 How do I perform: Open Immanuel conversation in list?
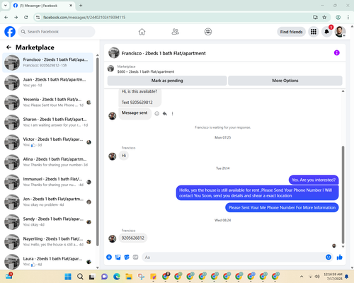(x=48, y=182)
